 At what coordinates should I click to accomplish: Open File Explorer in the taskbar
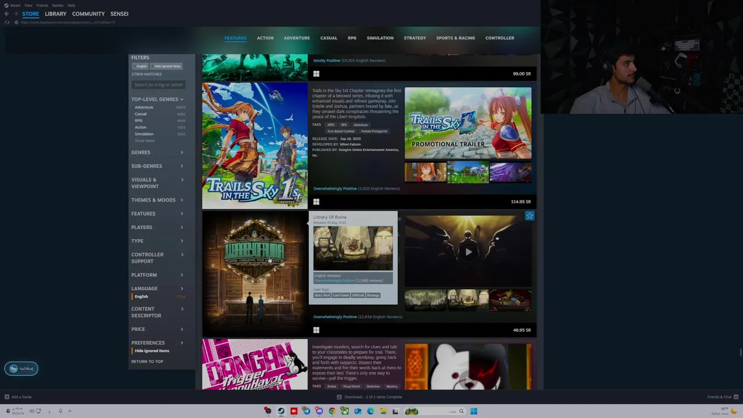click(x=383, y=411)
